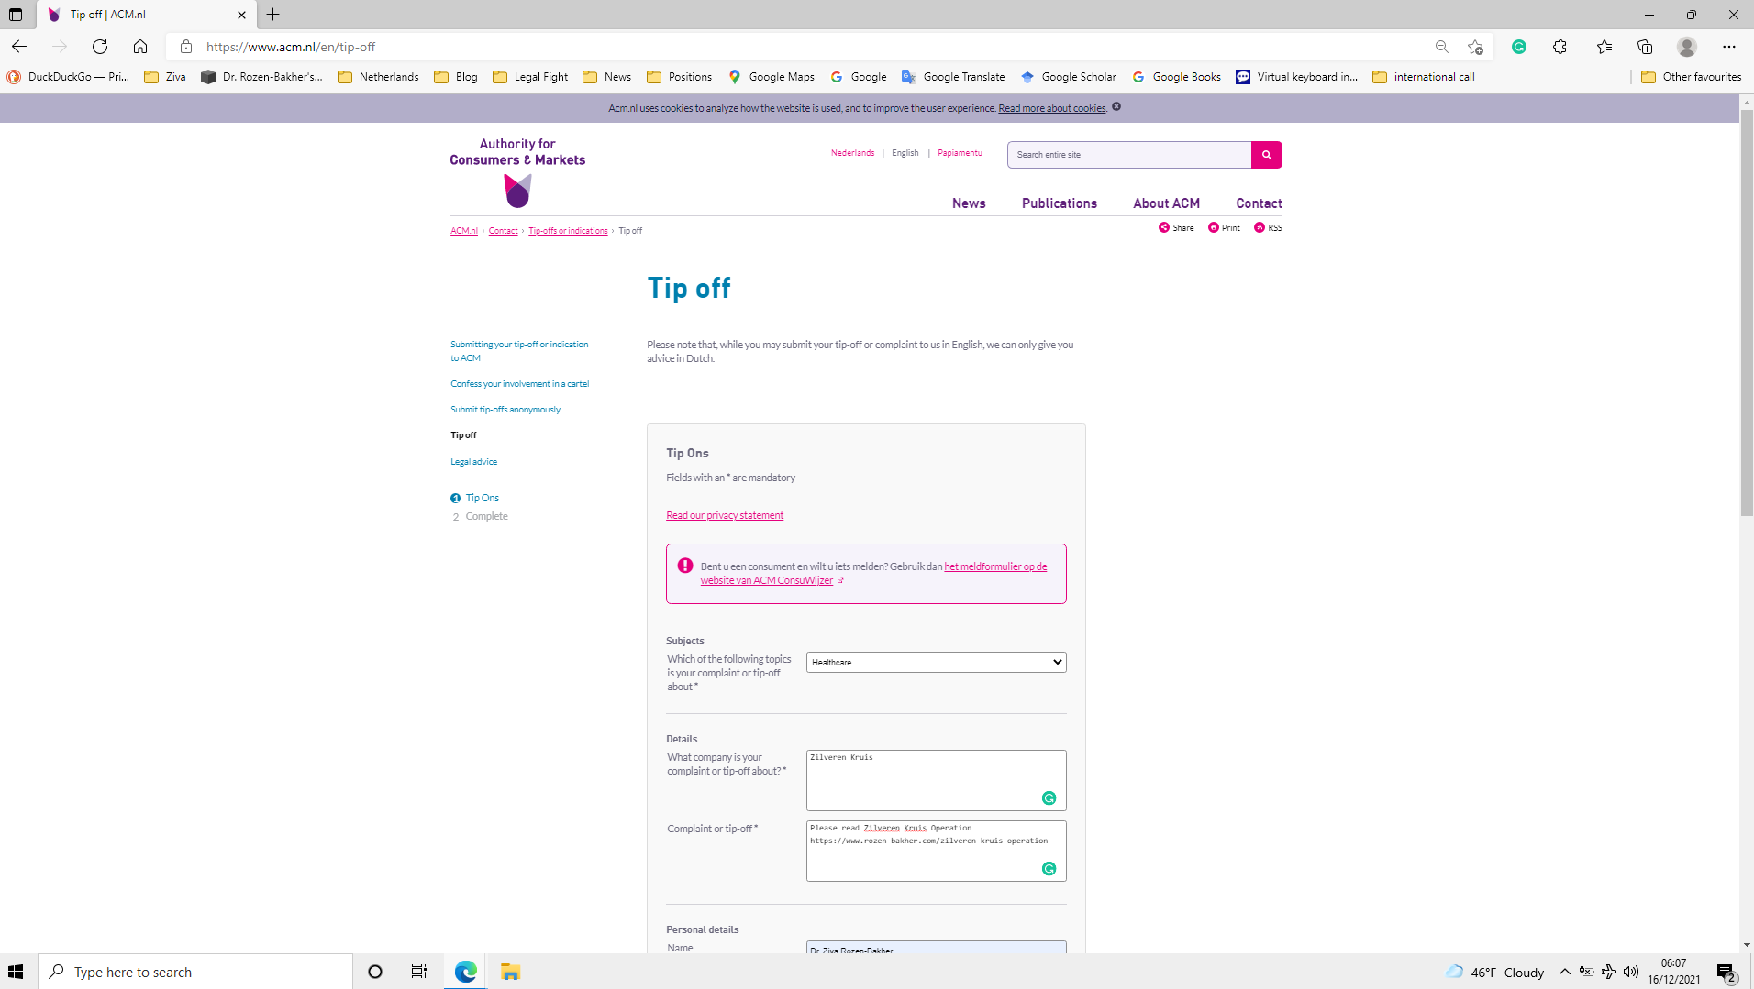Reload the page with refresh icon

(100, 47)
